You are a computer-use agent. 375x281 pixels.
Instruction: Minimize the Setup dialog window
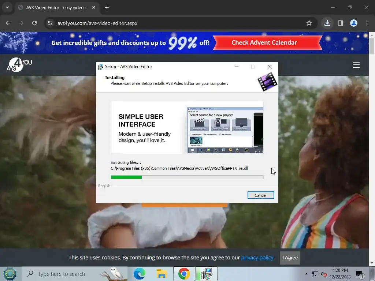[x=237, y=67]
